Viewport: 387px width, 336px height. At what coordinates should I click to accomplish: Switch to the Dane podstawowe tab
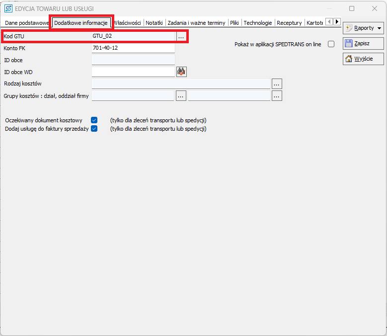tap(26, 23)
